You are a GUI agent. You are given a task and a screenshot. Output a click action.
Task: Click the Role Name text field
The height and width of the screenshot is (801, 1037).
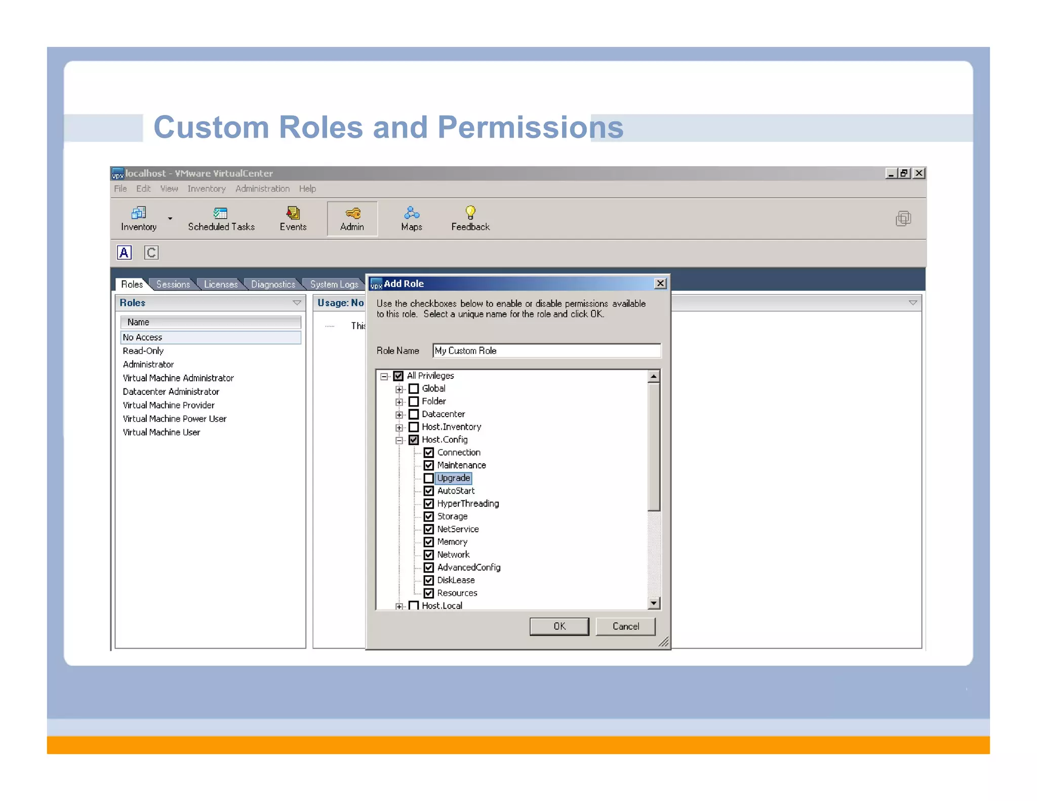(547, 351)
